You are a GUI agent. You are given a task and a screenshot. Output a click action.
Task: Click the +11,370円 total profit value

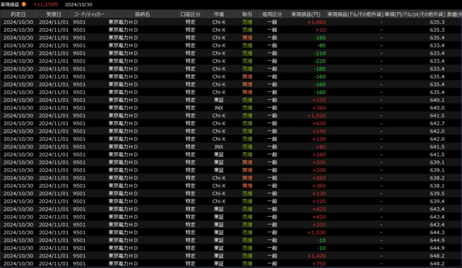point(46,5)
